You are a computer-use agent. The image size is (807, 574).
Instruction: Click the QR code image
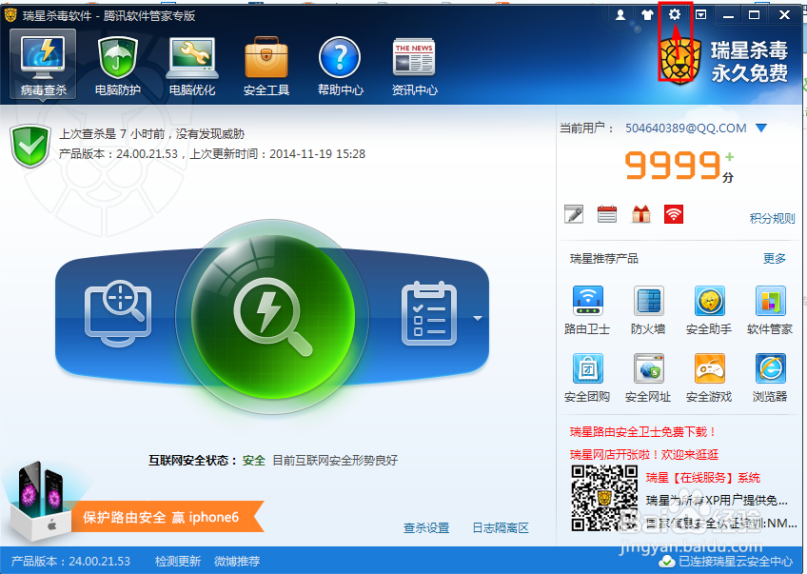604,498
